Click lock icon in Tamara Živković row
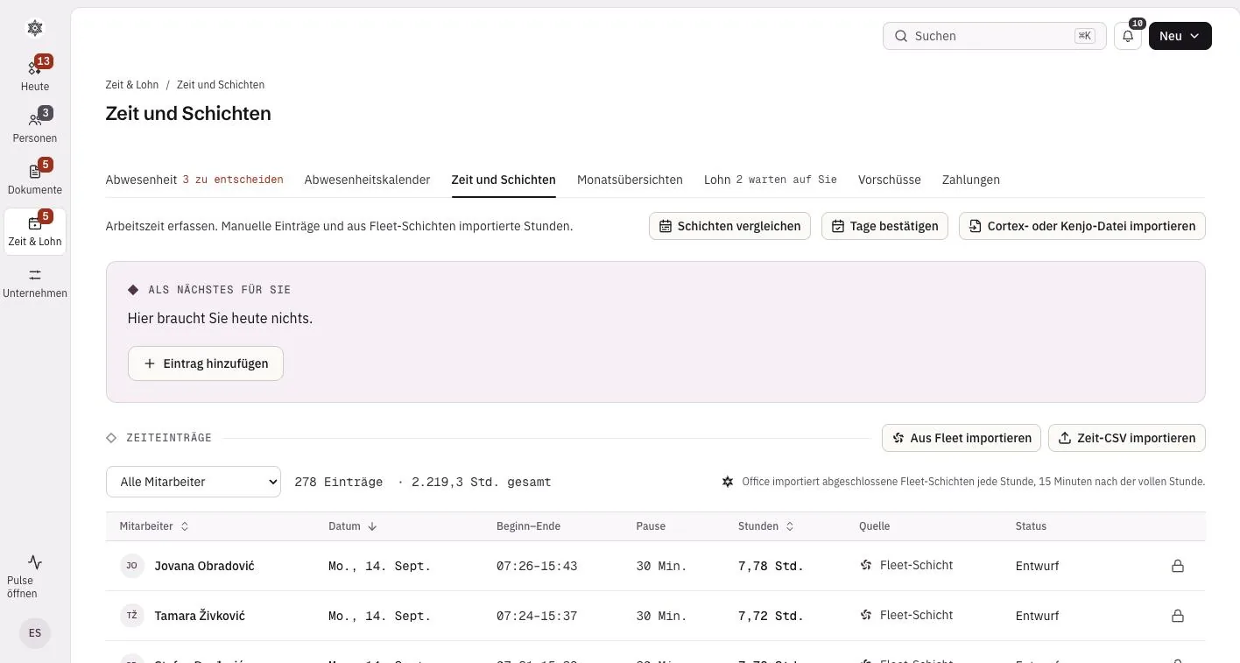 1178,616
